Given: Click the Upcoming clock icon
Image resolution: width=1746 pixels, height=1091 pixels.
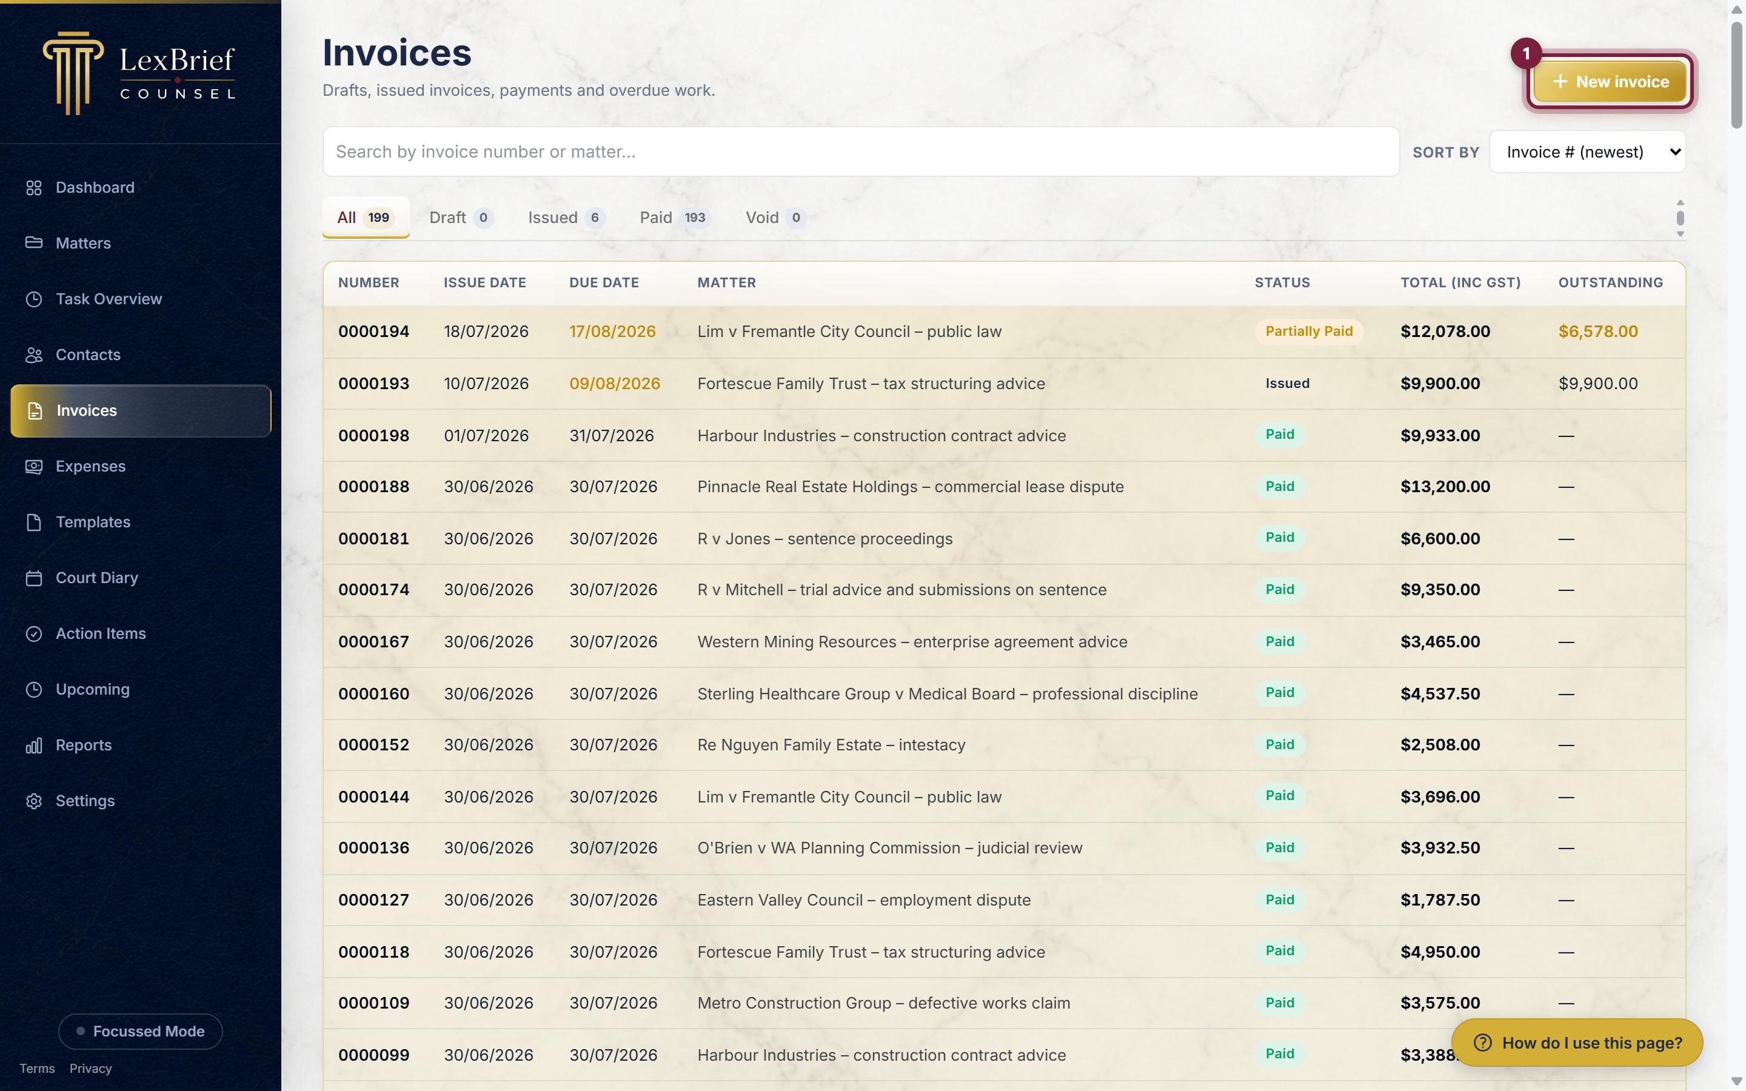Looking at the screenshot, I should point(34,689).
